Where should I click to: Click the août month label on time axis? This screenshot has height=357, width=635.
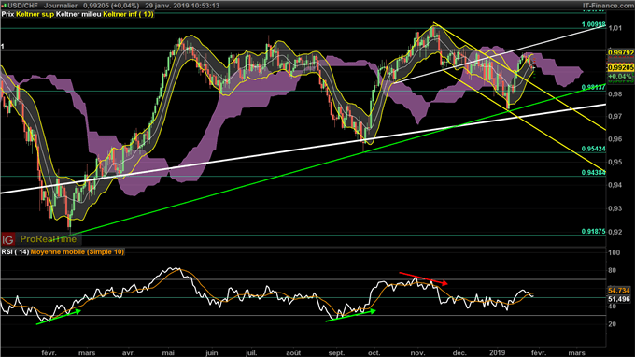tap(293, 353)
